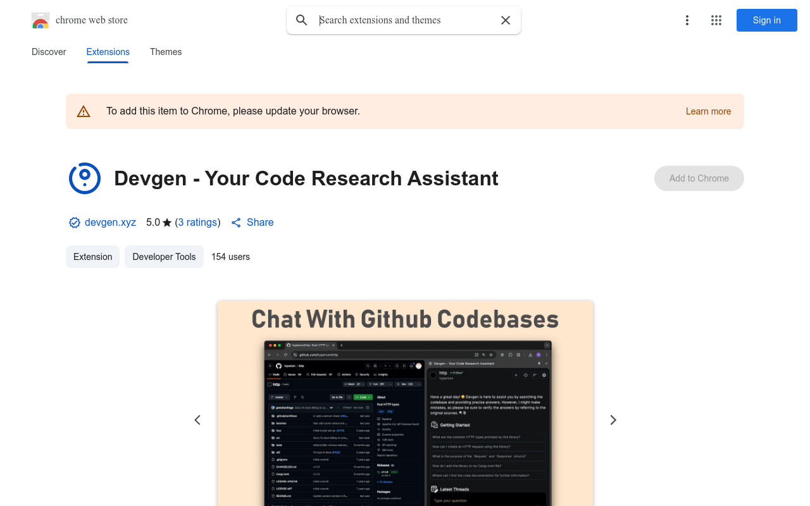Open the three-dot more options menu
The width and height of the screenshot is (810, 506).
tap(687, 20)
